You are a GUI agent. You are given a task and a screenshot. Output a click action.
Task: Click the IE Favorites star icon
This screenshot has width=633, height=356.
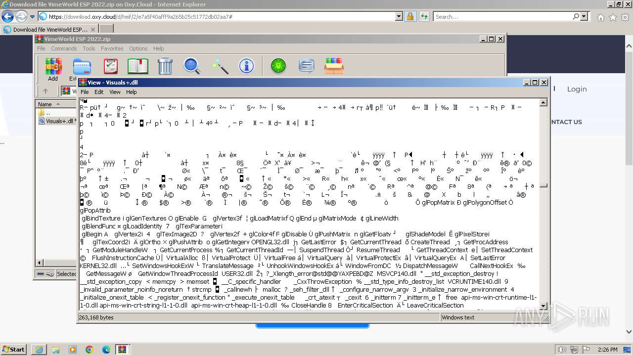(x=613, y=17)
